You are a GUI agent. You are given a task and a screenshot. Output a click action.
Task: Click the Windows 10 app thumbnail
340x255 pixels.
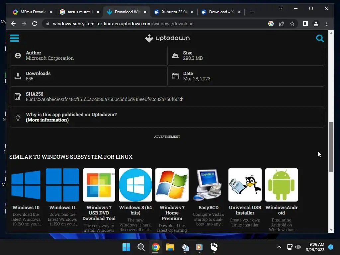(x=26, y=185)
